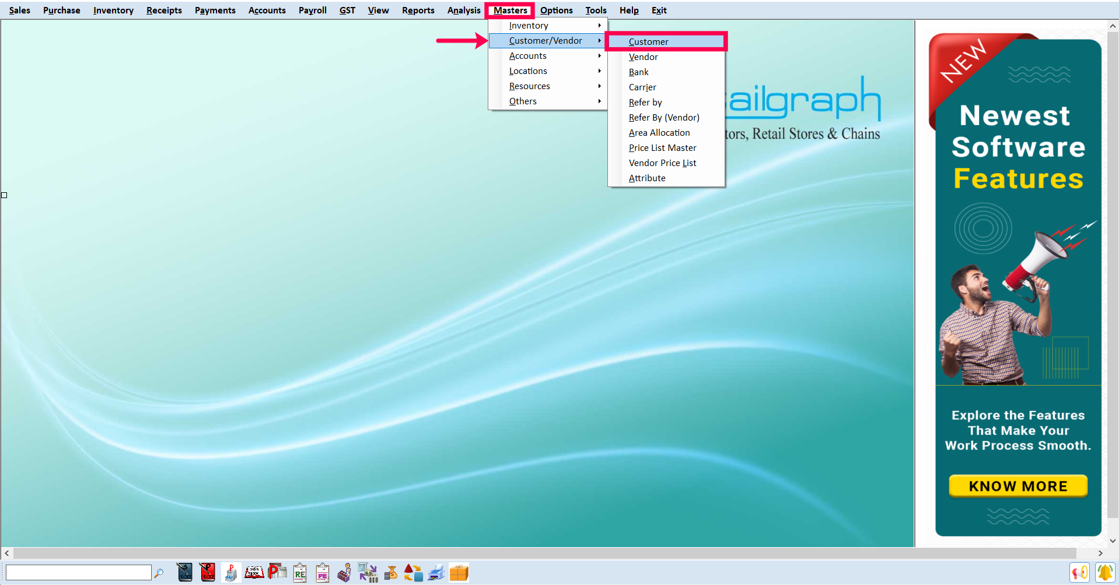1119x585 pixels.
Task: Open the Sales menu
Action: click(x=20, y=10)
